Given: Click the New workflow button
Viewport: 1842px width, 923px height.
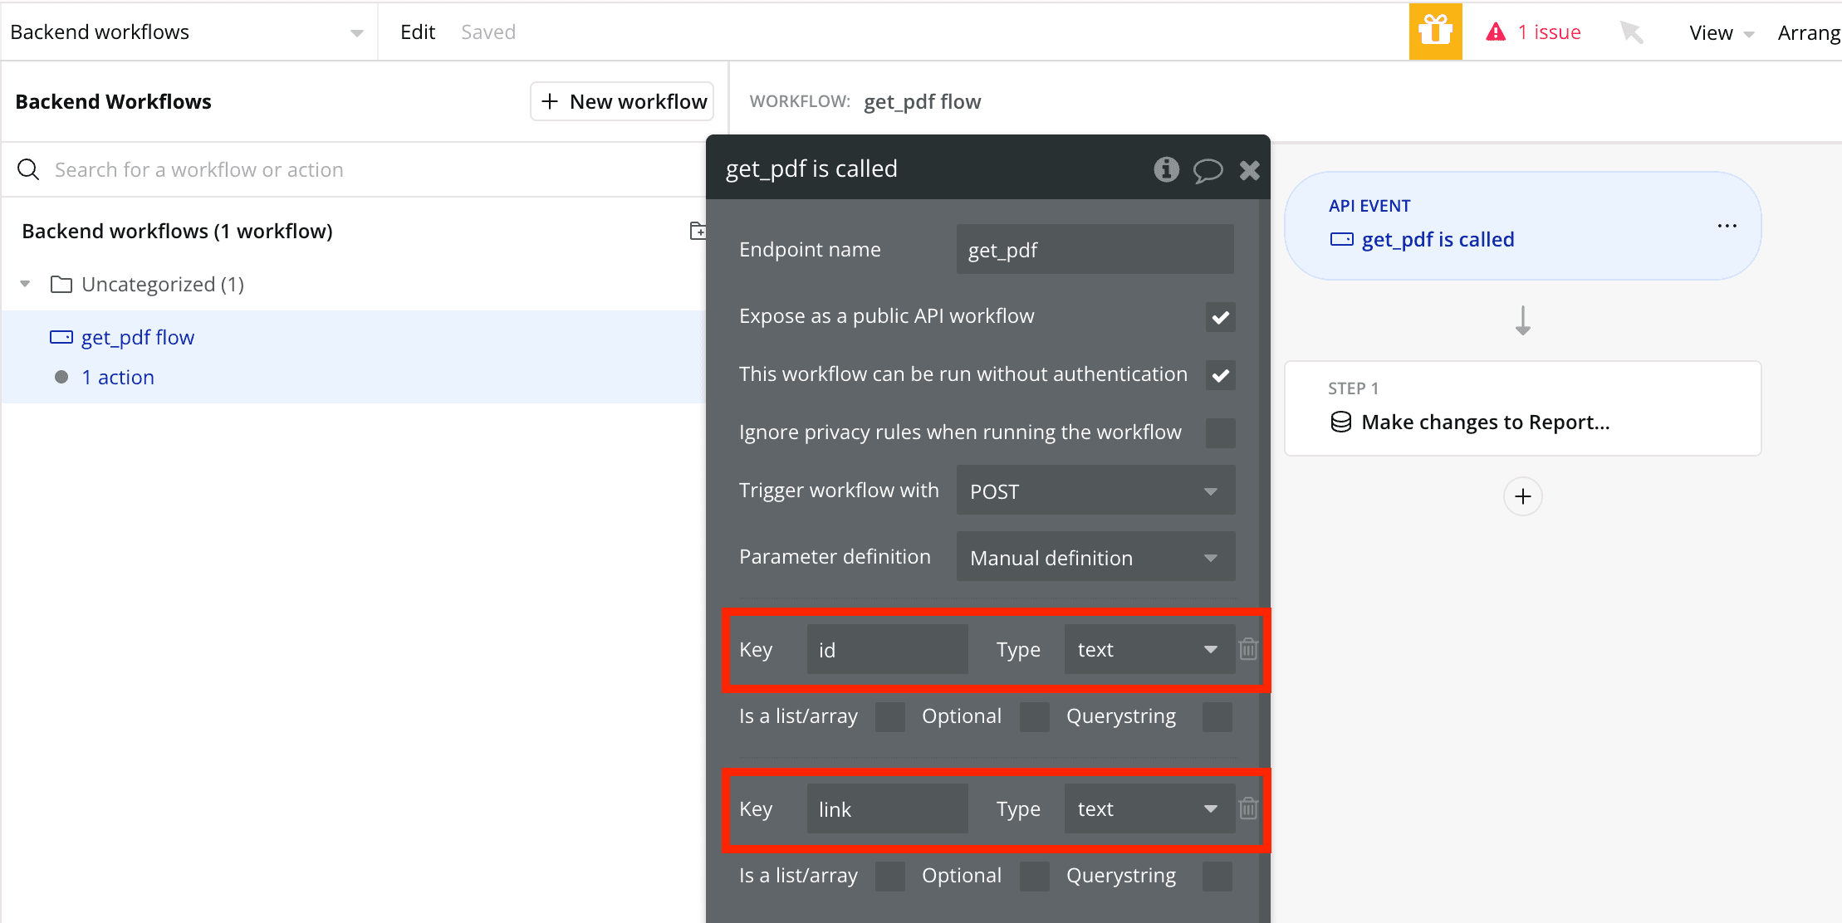Looking at the screenshot, I should pyautogui.click(x=622, y=101).
